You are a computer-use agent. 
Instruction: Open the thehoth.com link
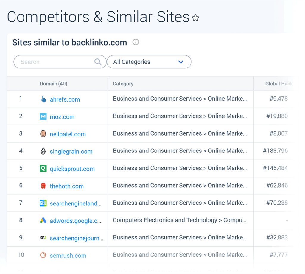click(67, 186)
